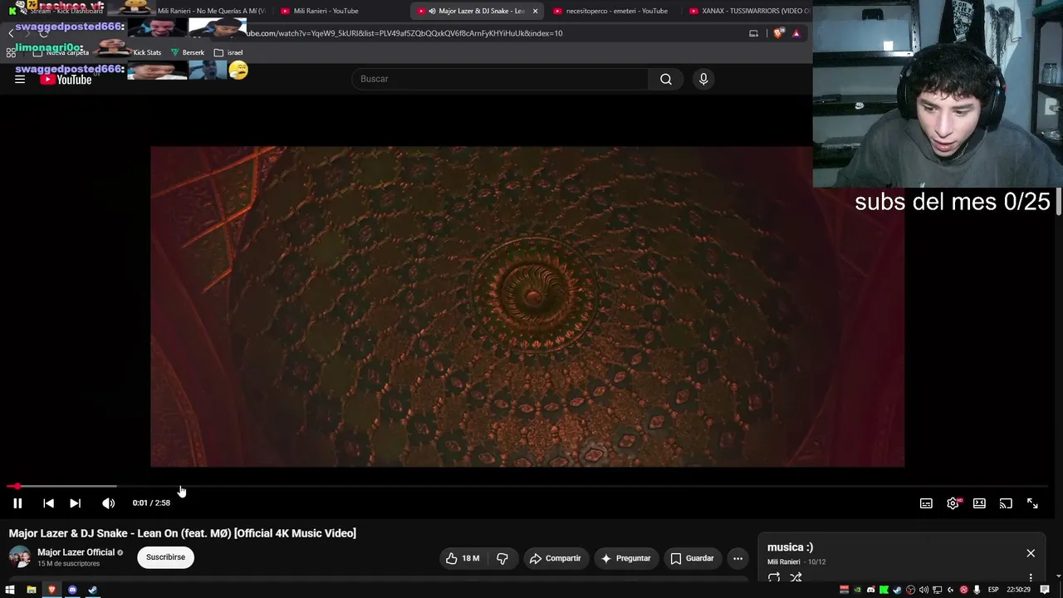Save the video with Guardar
This screenshot has width=1063, height=598.
coord(692,558)
